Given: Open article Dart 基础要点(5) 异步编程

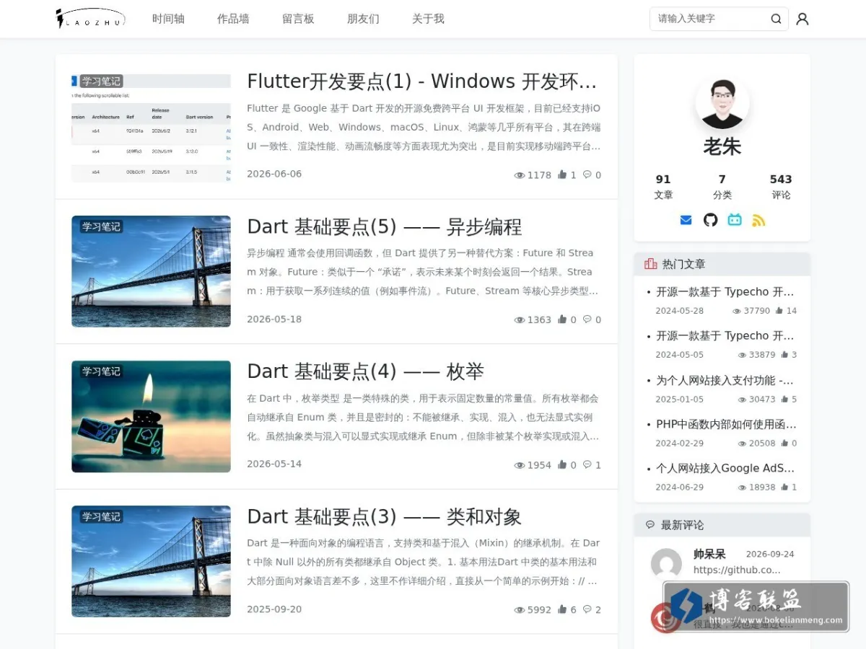Looking at the screenshot, I should pos(384,227).
